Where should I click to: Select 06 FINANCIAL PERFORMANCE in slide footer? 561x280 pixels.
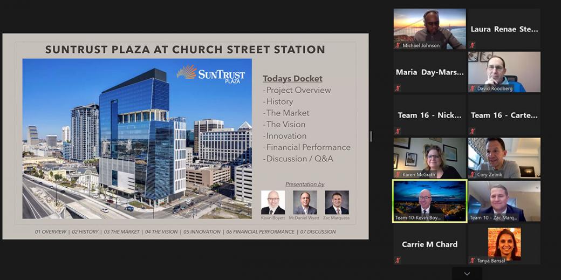point(261,231)
